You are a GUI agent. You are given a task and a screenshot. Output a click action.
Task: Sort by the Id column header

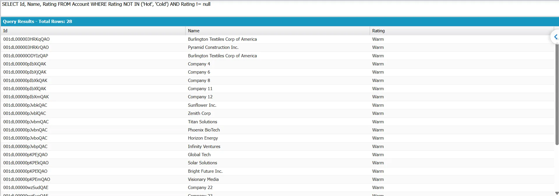(93, 31)
